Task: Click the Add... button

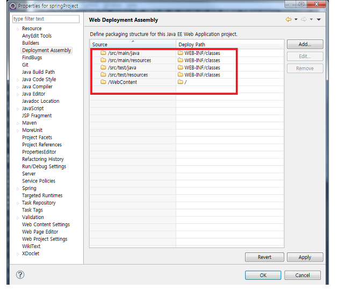Action: click(x=305, y=44)
